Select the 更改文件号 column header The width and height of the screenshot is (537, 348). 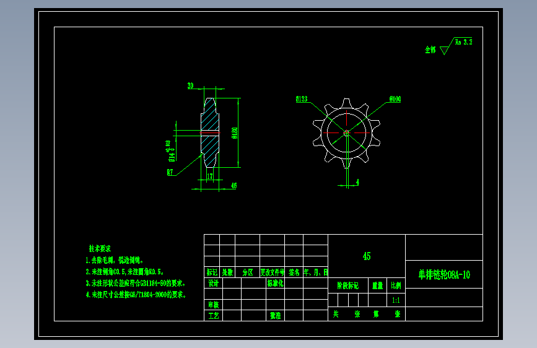coord(273,272)
